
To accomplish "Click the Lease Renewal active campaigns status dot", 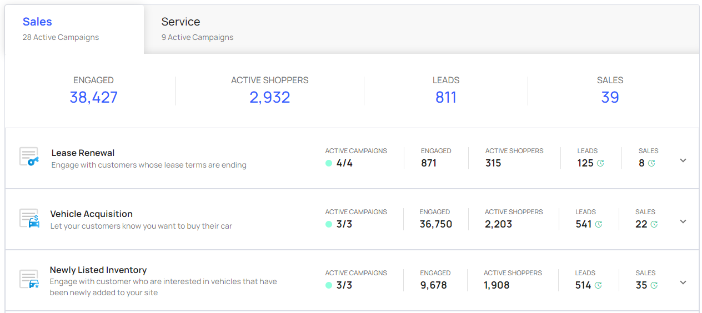I will coord(329,163).
